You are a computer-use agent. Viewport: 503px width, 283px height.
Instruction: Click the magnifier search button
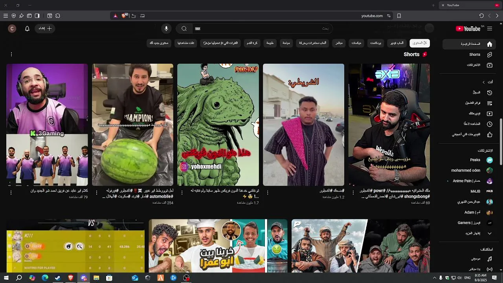click(x=184, y=28)
